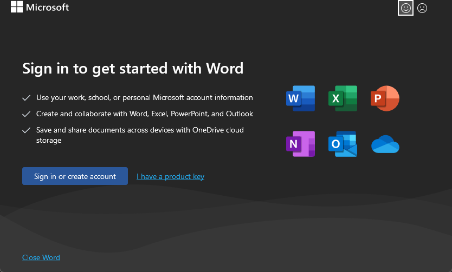Click the OneNote app icon
The width and height of the screenshot is (452, 272).
coord(300,144)
